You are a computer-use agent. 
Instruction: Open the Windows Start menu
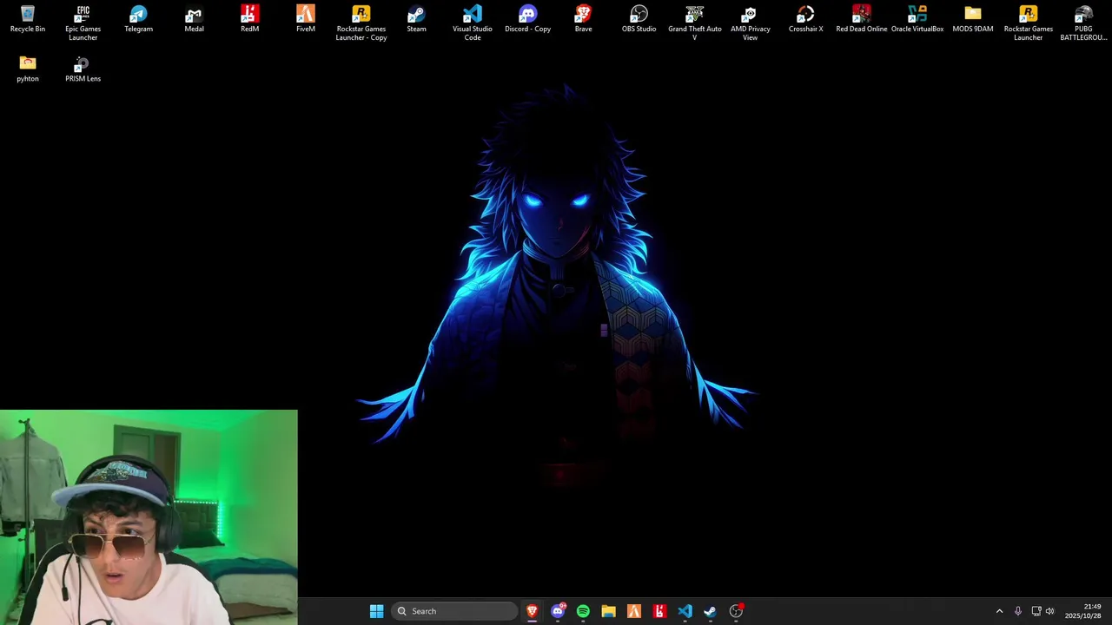[x=376, y=611]
